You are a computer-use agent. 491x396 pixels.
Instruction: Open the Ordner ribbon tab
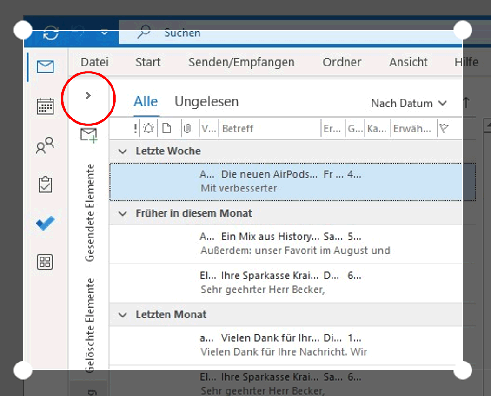(x=342, y=62)
